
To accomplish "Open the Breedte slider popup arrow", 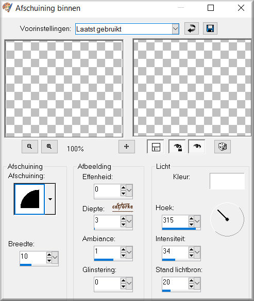I will pos(55,257).
